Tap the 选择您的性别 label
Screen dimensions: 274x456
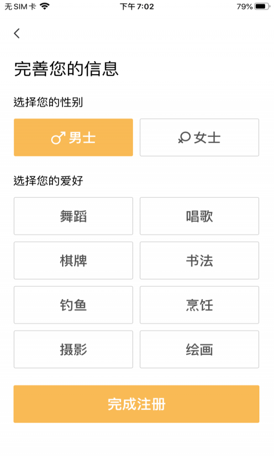click(x=48, y=102)
